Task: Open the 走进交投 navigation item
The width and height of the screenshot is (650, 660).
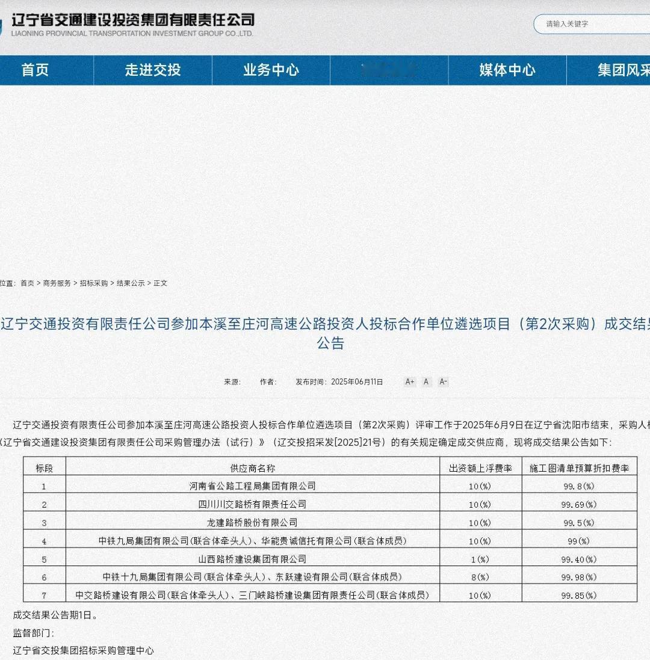Action: [x=153, y=70]
